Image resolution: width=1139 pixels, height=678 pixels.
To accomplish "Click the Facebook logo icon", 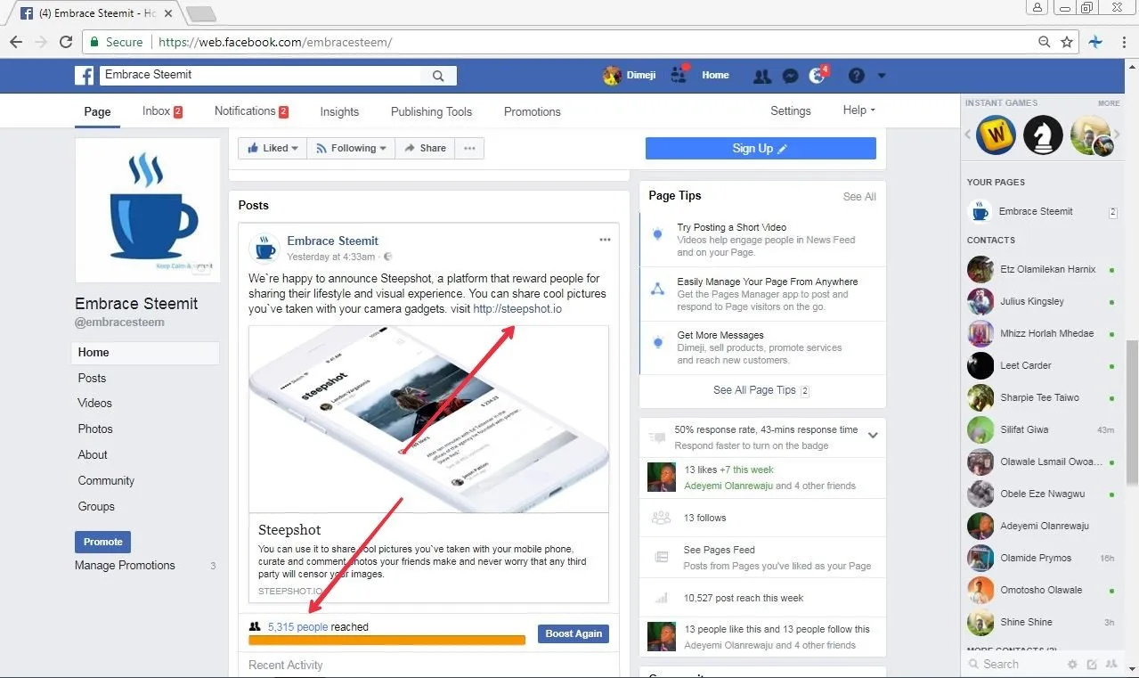I will coord(85,76).
